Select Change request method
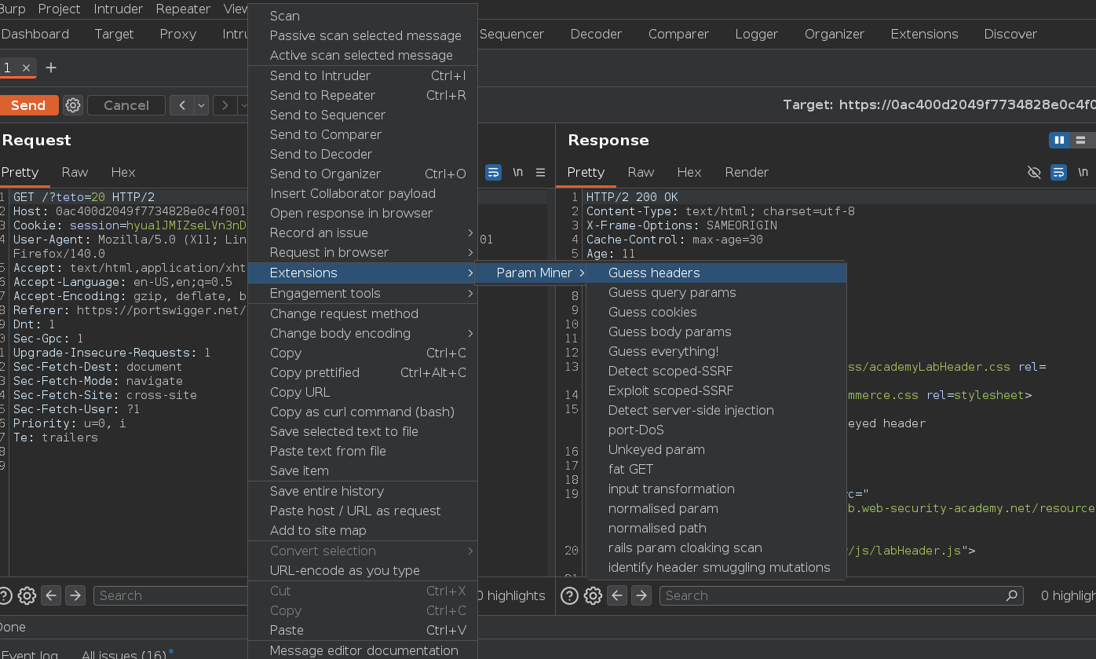 (361, 313)
